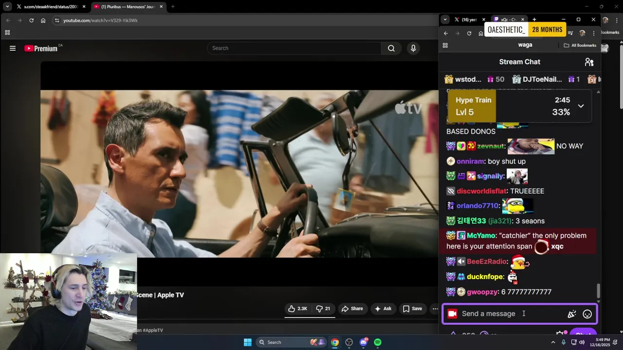This screenshot has height=350, width=623.
Task: Click username orlando7710 in chat
Action: click(x=477, y=206)
